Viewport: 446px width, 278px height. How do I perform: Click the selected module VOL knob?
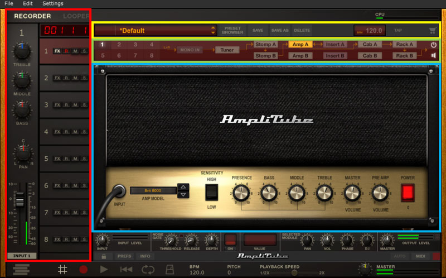click(x=327, y=241)
